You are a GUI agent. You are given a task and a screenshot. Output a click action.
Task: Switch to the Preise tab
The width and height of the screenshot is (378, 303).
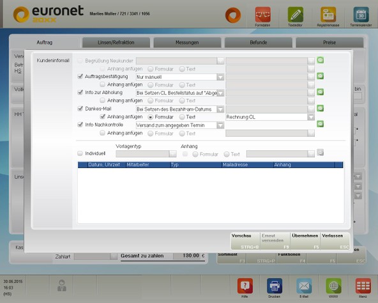[329, 42]
